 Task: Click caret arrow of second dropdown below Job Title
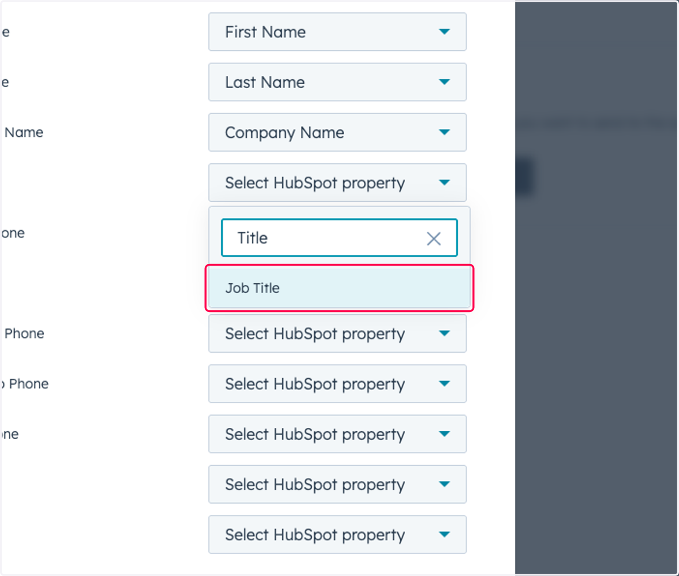(445, 384)
